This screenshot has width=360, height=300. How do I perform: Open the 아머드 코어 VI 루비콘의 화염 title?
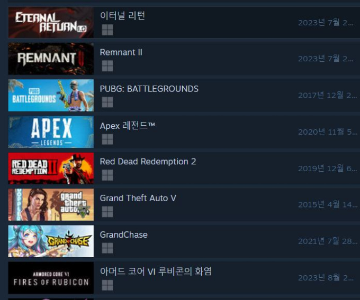pos(156,271)
